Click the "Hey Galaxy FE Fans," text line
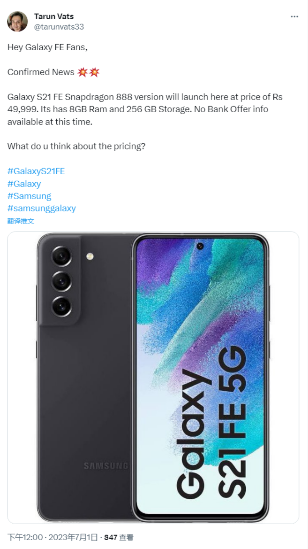This screenshot has width=308, height=549. 47,47
